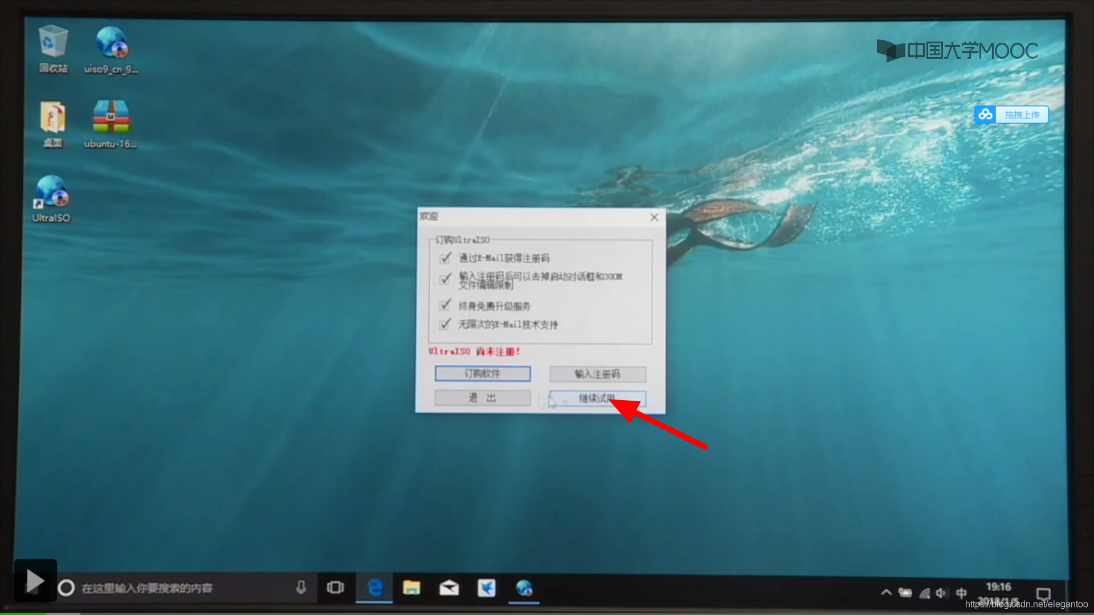Open File Explorer from the taskbar
This screenshot has height=615, width=1094.
[x=411, y=587]
